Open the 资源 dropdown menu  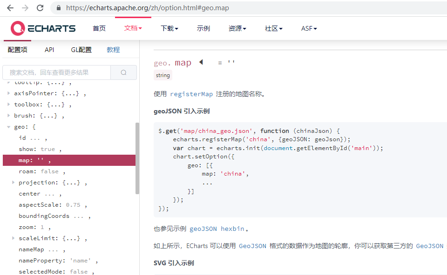237,28
